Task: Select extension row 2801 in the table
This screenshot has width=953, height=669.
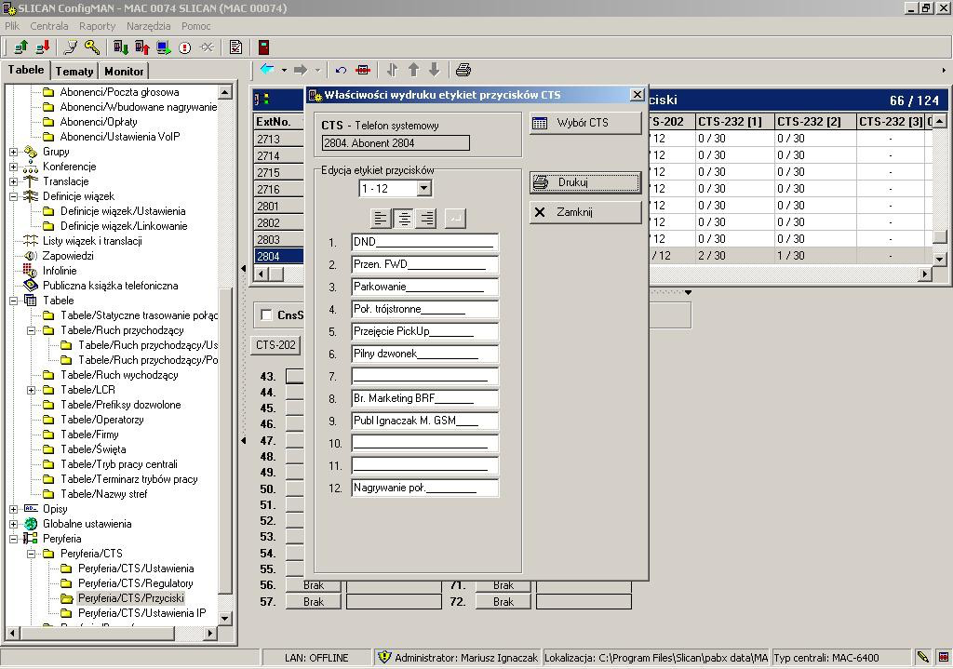Action: coord(278,206)
